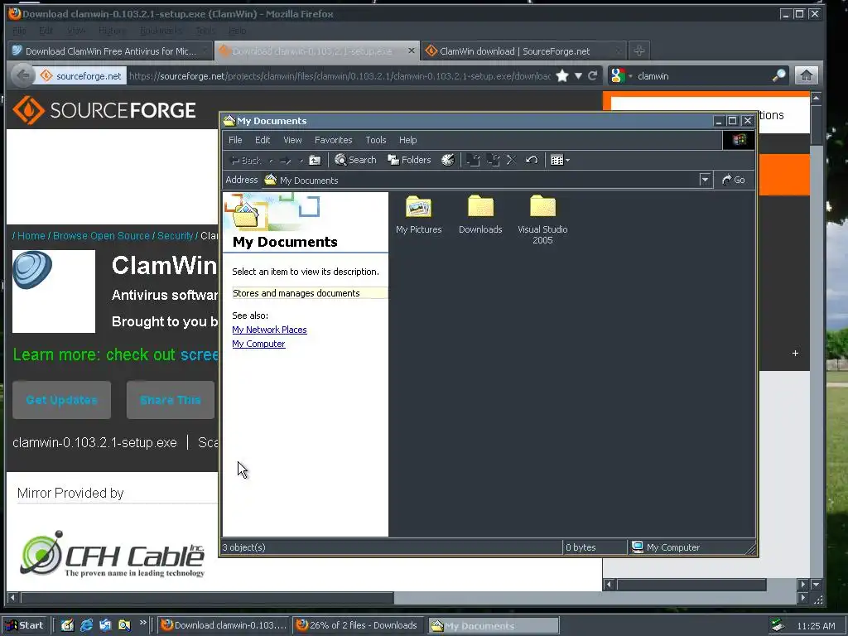Click the Explorer Forward arrow
This screenshot has height=636, width=848.
coord(286,160)
